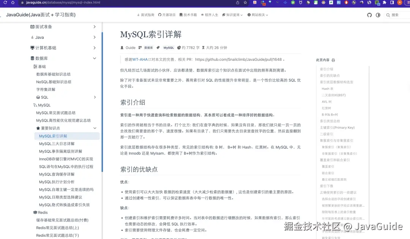Screen dimensions: 410x239
Task: Go to browser home via house icon
Action: (13, 2)
